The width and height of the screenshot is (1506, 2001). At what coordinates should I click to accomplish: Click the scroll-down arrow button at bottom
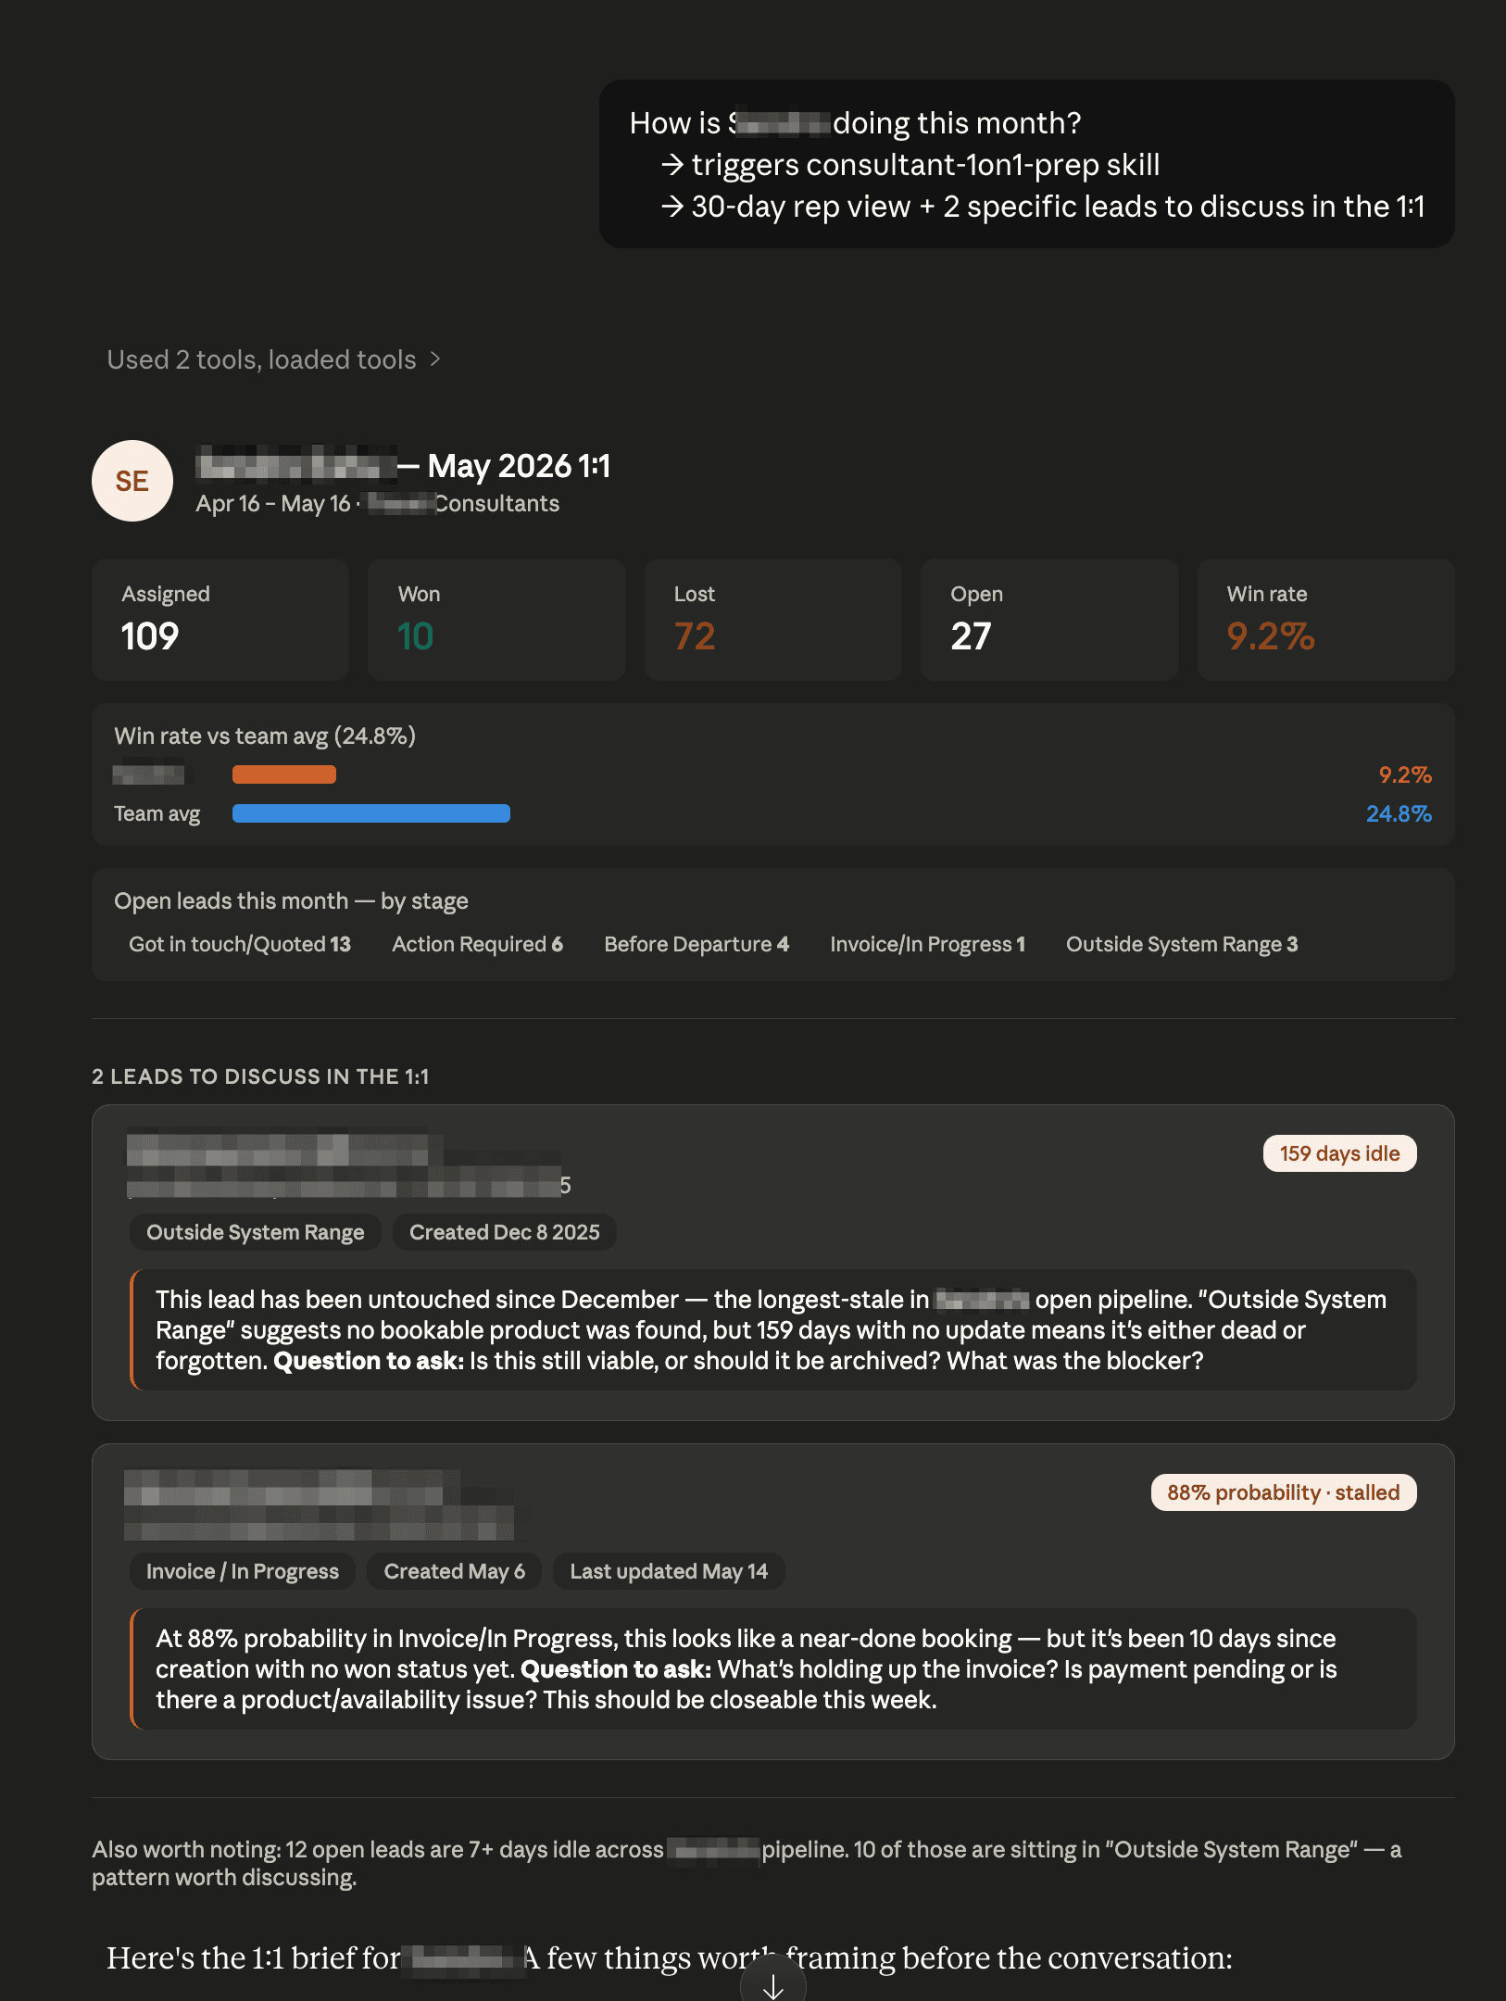[773, 1983]
